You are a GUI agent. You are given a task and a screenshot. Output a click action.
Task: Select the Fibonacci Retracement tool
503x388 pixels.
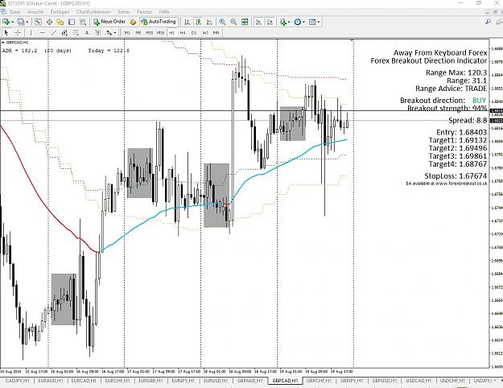coord(76,33)
